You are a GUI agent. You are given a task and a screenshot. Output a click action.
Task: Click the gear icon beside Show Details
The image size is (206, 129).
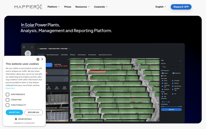click(x=16, y=119)
